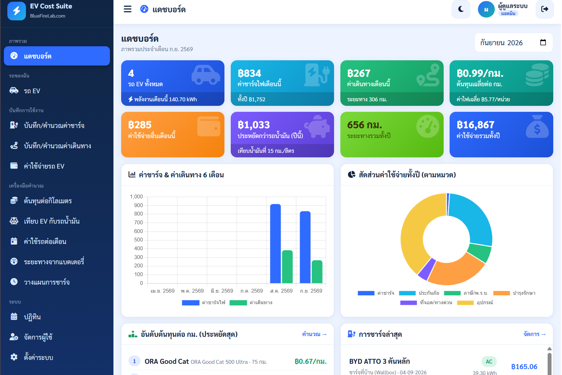562x375 pixels.
Task: Click the ค่าใช้รถต่อเดือน calendar icon
Action: [14, 241]
